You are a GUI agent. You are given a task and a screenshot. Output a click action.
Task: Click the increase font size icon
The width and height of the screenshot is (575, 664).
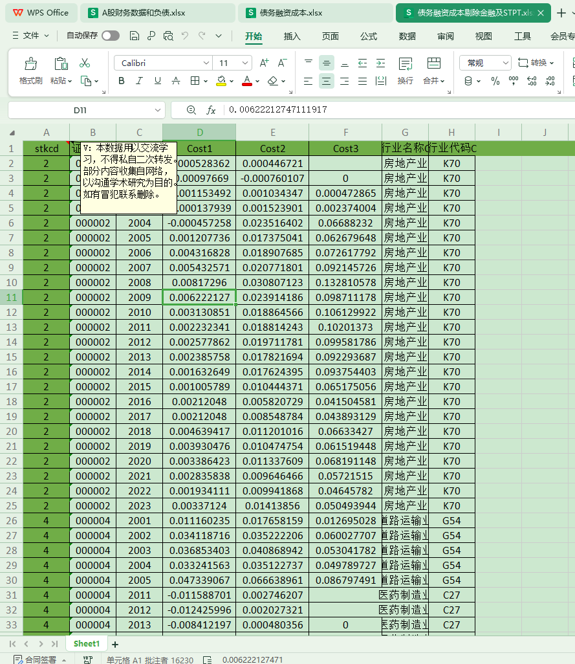point(264,63)
